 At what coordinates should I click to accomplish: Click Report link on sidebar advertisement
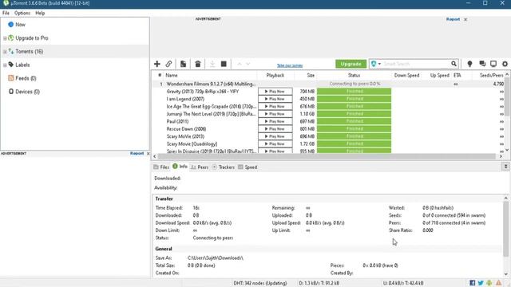pos(137,153)
